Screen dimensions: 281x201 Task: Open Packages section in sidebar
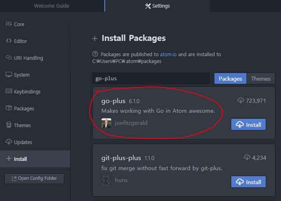pyautogui.click(x=35, y=108)
